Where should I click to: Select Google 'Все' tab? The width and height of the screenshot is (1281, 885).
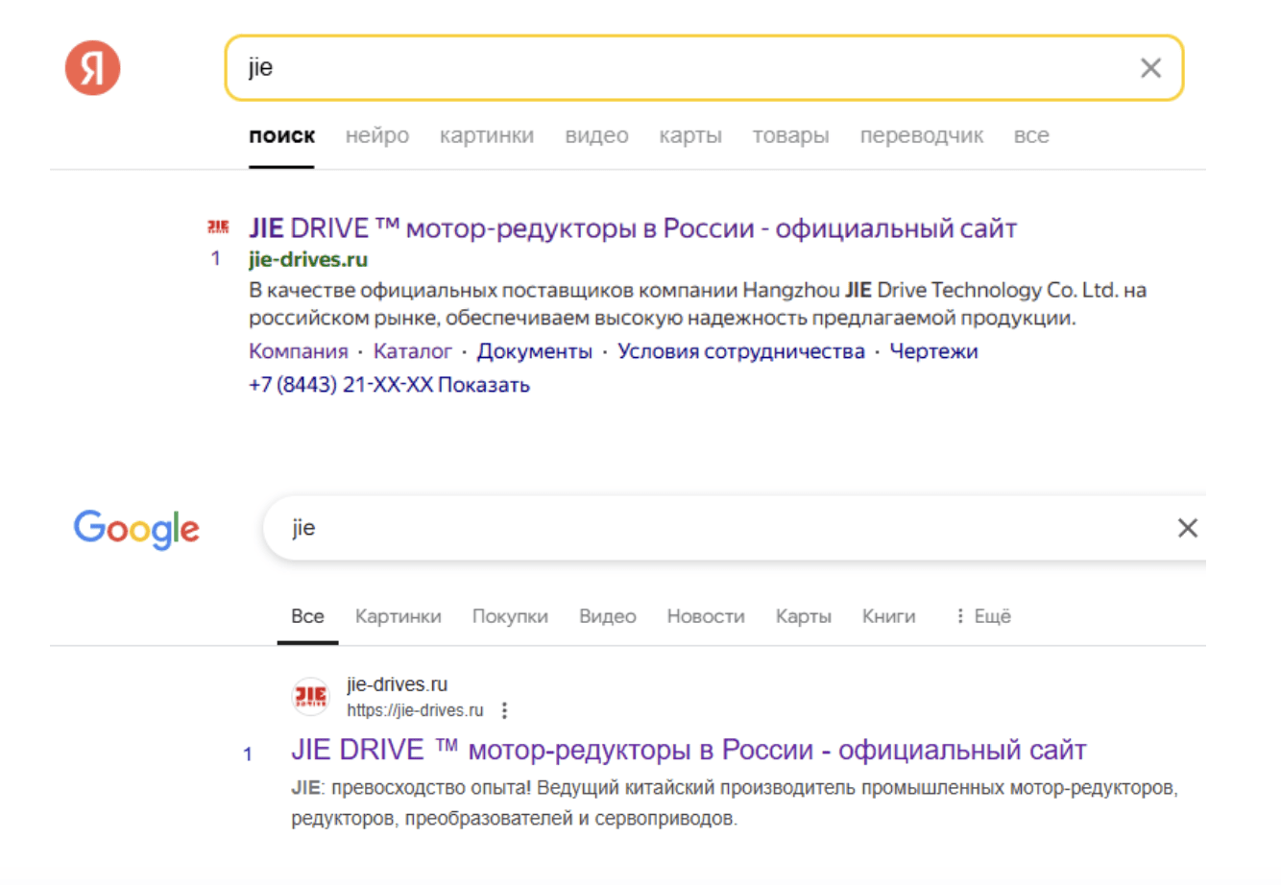[x=307, y=616]
